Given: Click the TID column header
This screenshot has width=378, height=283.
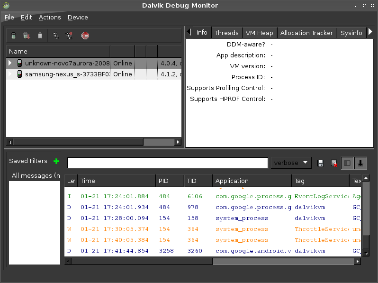Looking at the screenshot, I should pyautogui.click(x=198, y=181).
